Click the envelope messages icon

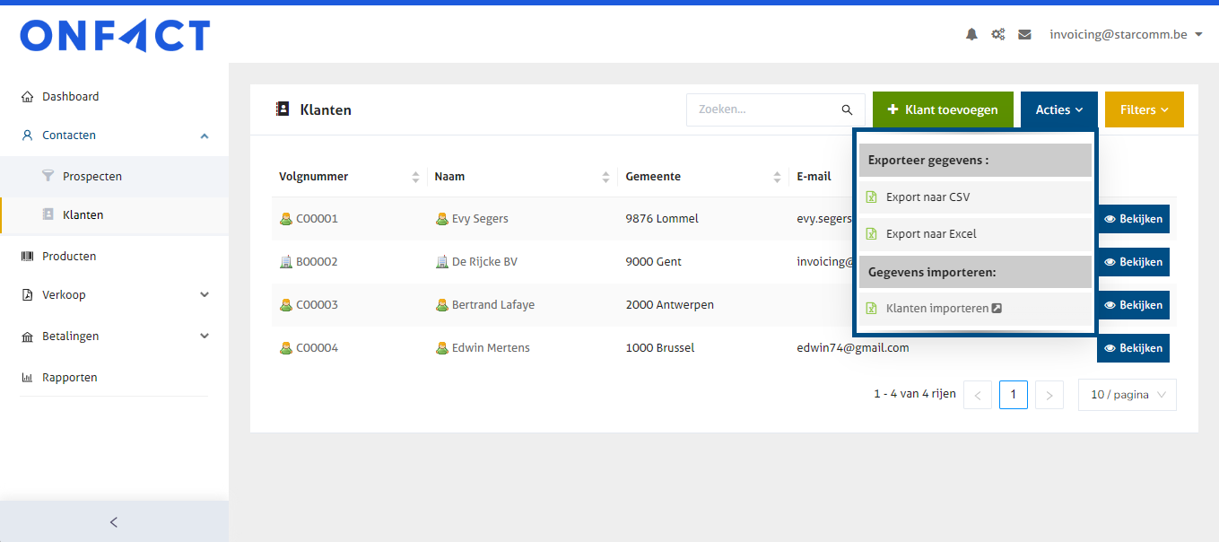(x=1024, y=34)
